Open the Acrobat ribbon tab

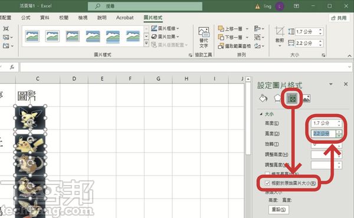click(x=125, y=18)
